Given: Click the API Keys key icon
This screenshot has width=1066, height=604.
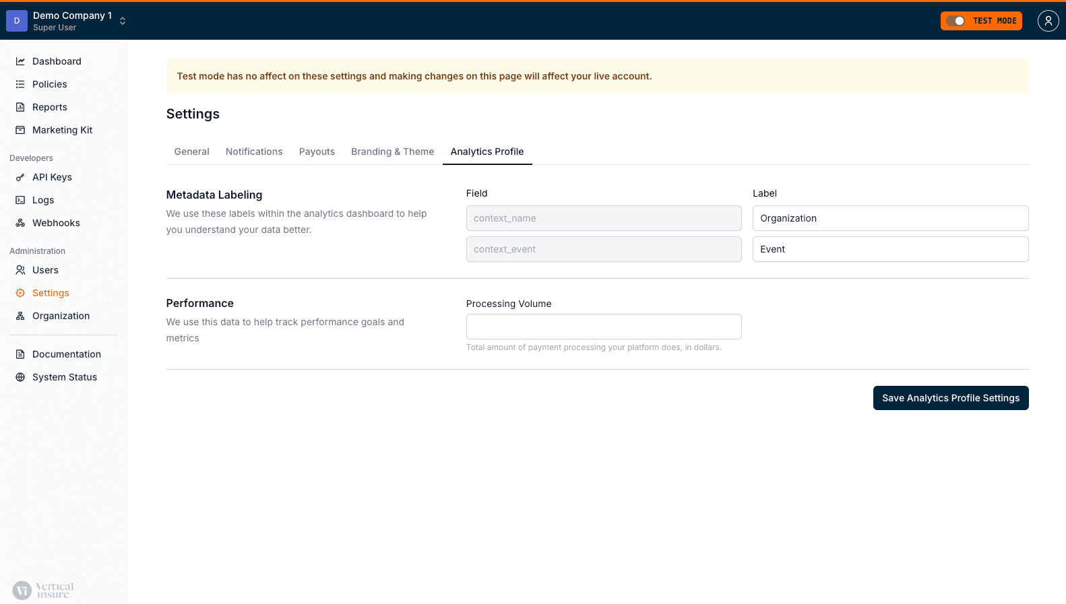Looking at the screenshot, I should [20, 177].
